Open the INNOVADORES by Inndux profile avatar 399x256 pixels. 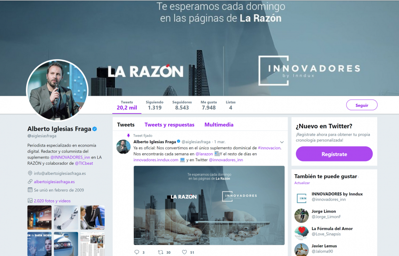tap(302, 198)
